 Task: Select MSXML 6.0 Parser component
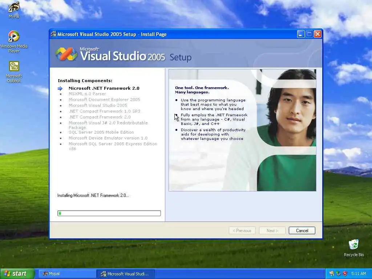pyautogui.click(x=87, y=94)
